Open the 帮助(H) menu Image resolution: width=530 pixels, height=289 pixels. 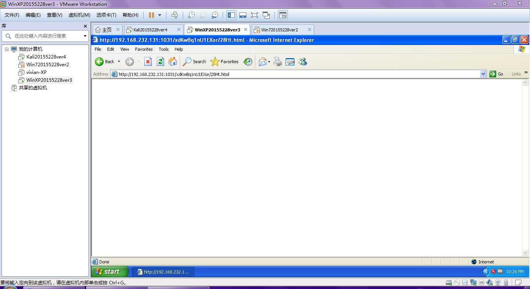click(x=130, y=15)
